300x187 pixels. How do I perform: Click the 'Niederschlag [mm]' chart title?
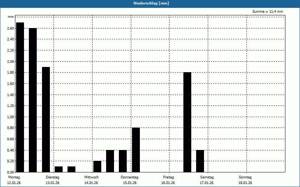(x=151, y=3)
